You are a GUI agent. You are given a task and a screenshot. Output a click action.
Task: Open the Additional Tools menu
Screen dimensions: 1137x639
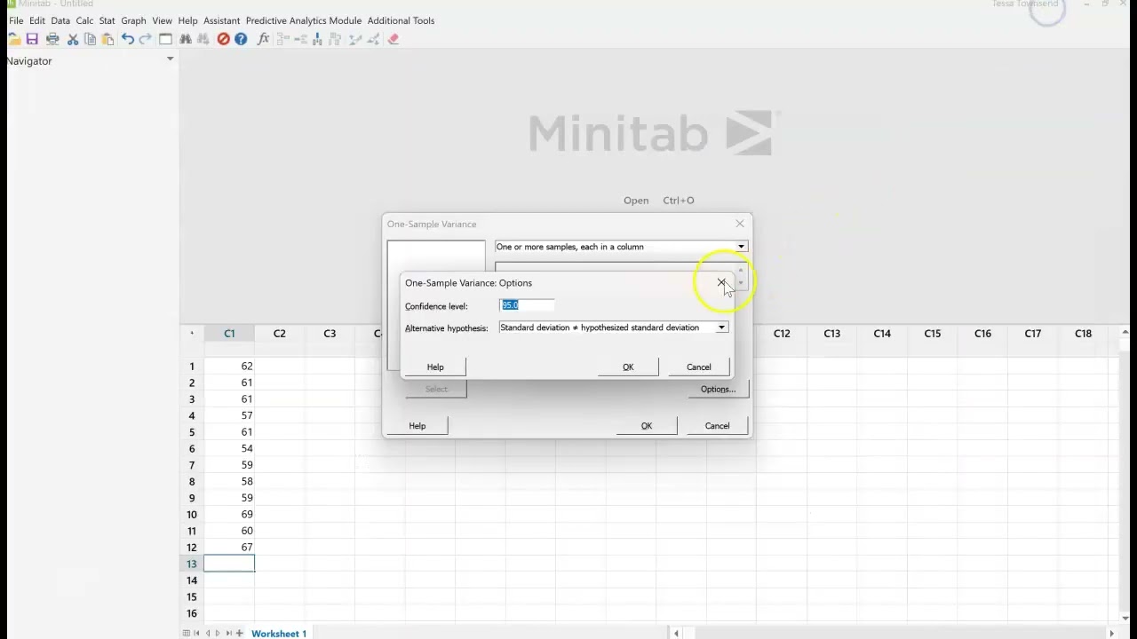pyautogui.click(x=401, y=20)
